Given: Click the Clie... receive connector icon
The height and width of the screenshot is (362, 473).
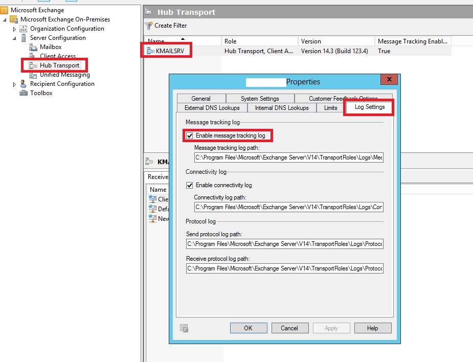Looking at the screenshot, I should pos(153,199).
